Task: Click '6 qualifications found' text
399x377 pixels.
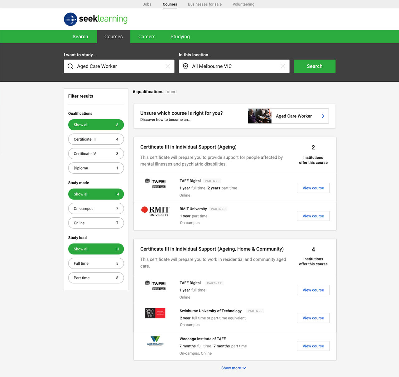Action: click(155, 92)
